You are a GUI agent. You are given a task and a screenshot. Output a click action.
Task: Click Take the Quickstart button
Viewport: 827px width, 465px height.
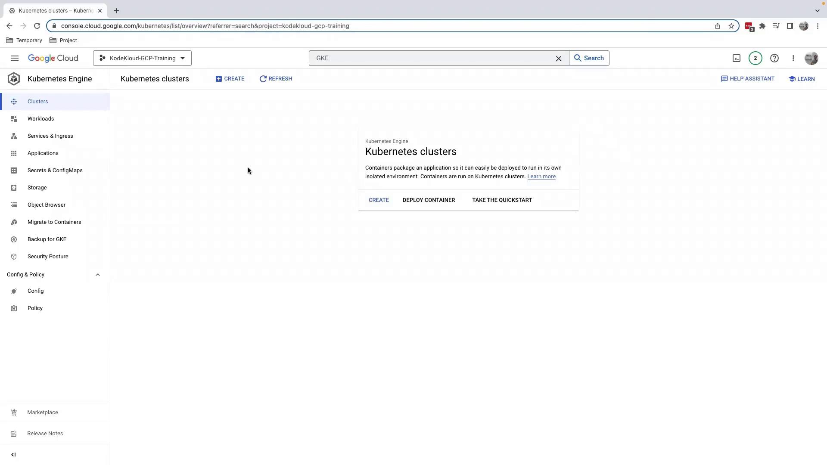502,200
